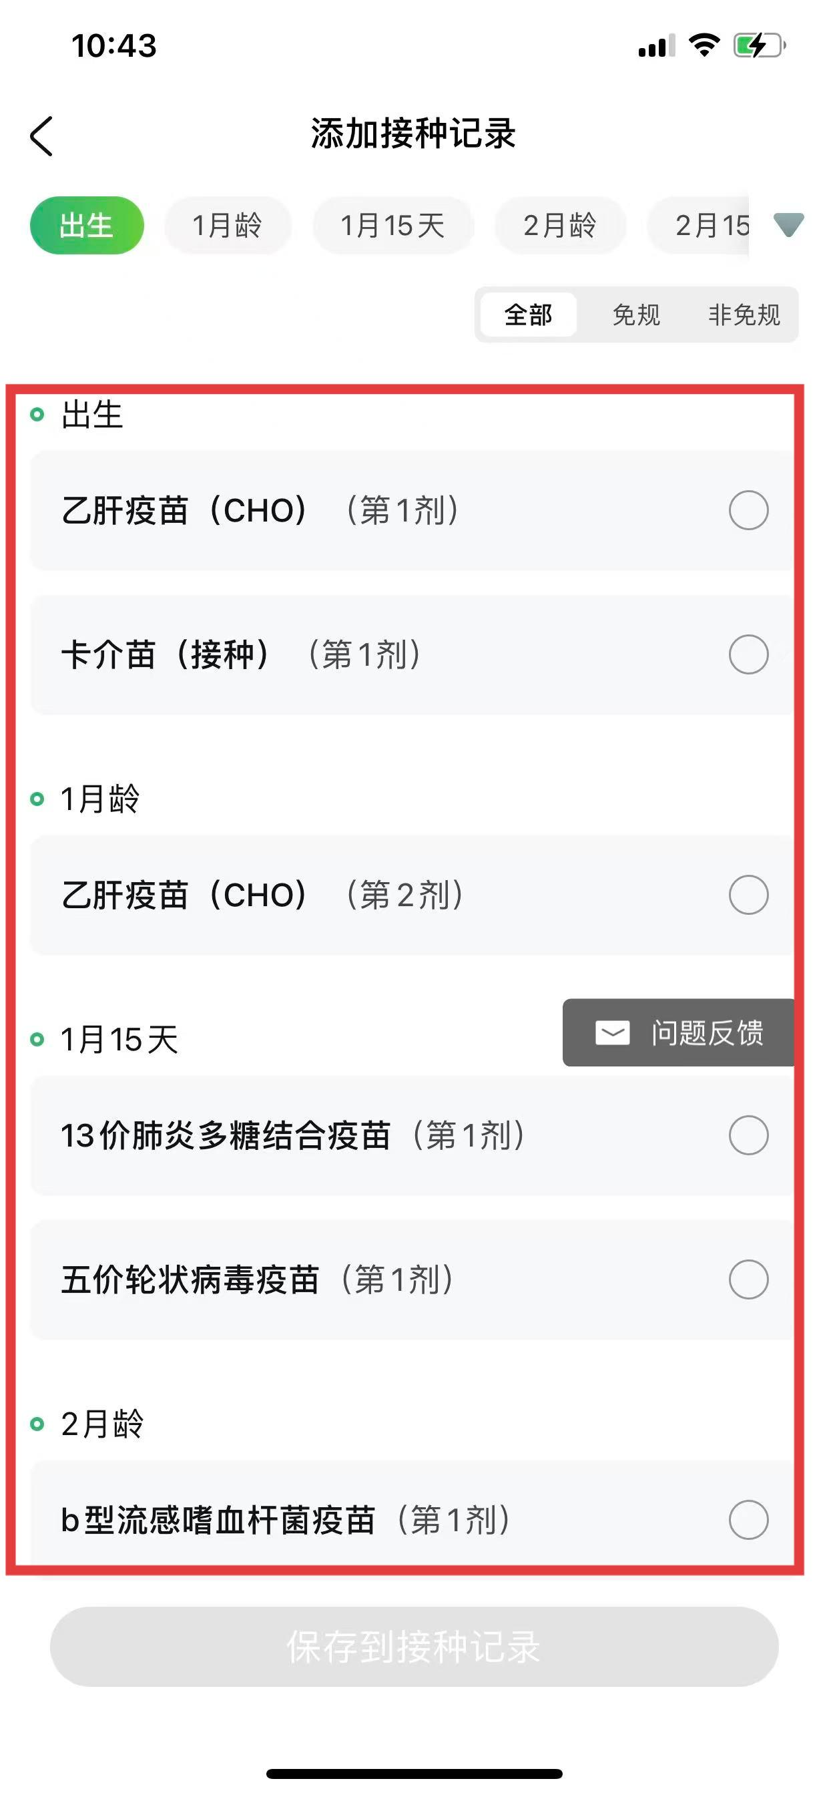Open the 2月龄 age tab
The height and width of the screenshot is (1795, 829).
pyautogui.click(x=559, y=226)
